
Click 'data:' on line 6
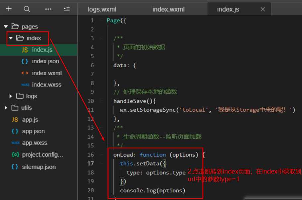click(121, 65)
